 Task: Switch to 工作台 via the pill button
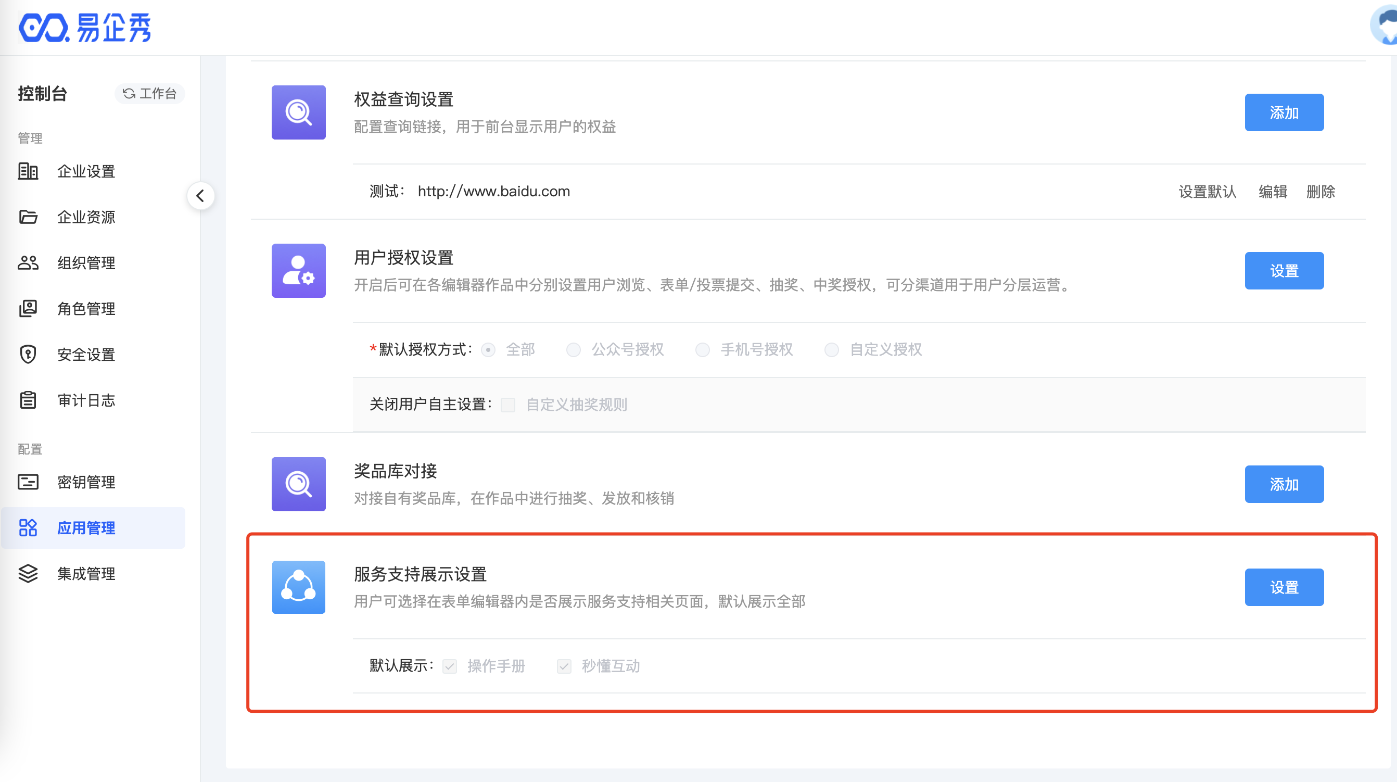[150, 94]
